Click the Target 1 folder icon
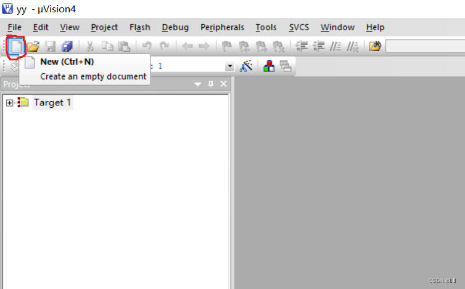 click(x=23, y=102)
